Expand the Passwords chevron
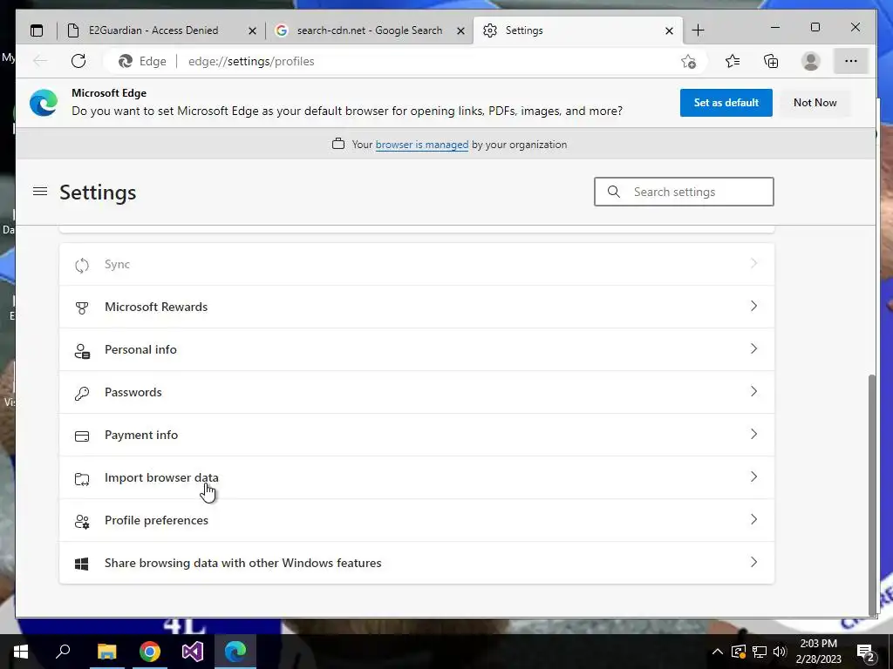893x669 pixels. click(x=753, y=391)
